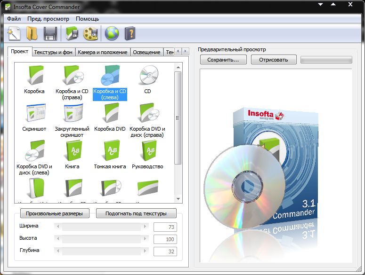Screen dimensions: 365x275
Task: Click the Ширина slider left arrow
Action: 58,227
